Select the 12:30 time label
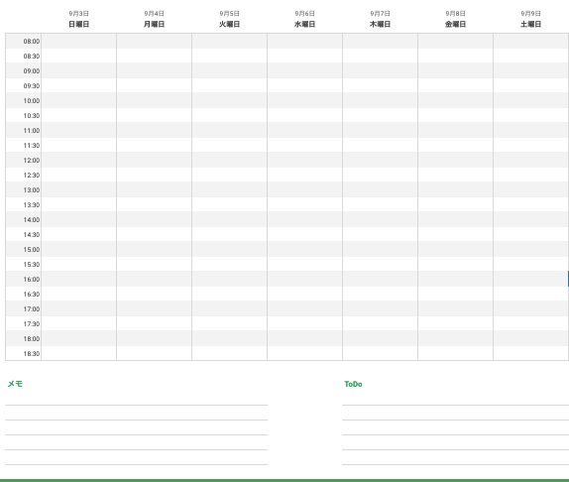Viewport: 569px width, 482px height. 32,176
